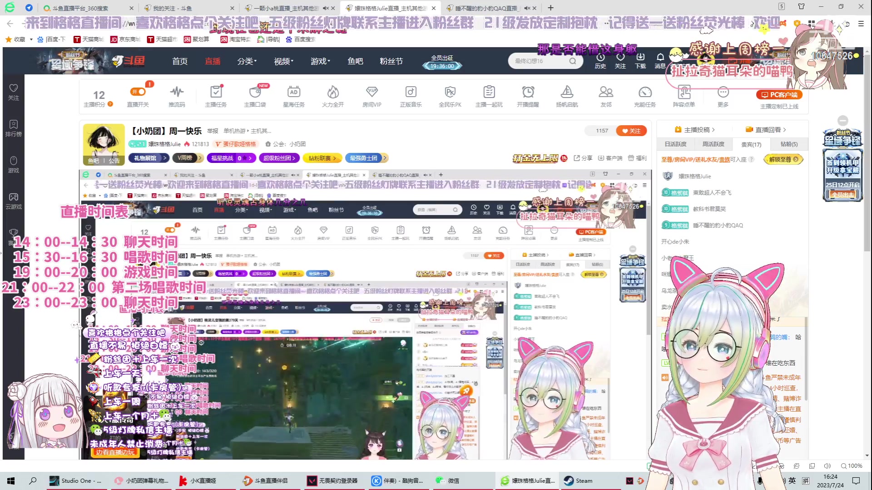The width and height of the screenshot is (872, 490).
Task: Click the orange 关注 follow button
Action: [x=631, y=131]
